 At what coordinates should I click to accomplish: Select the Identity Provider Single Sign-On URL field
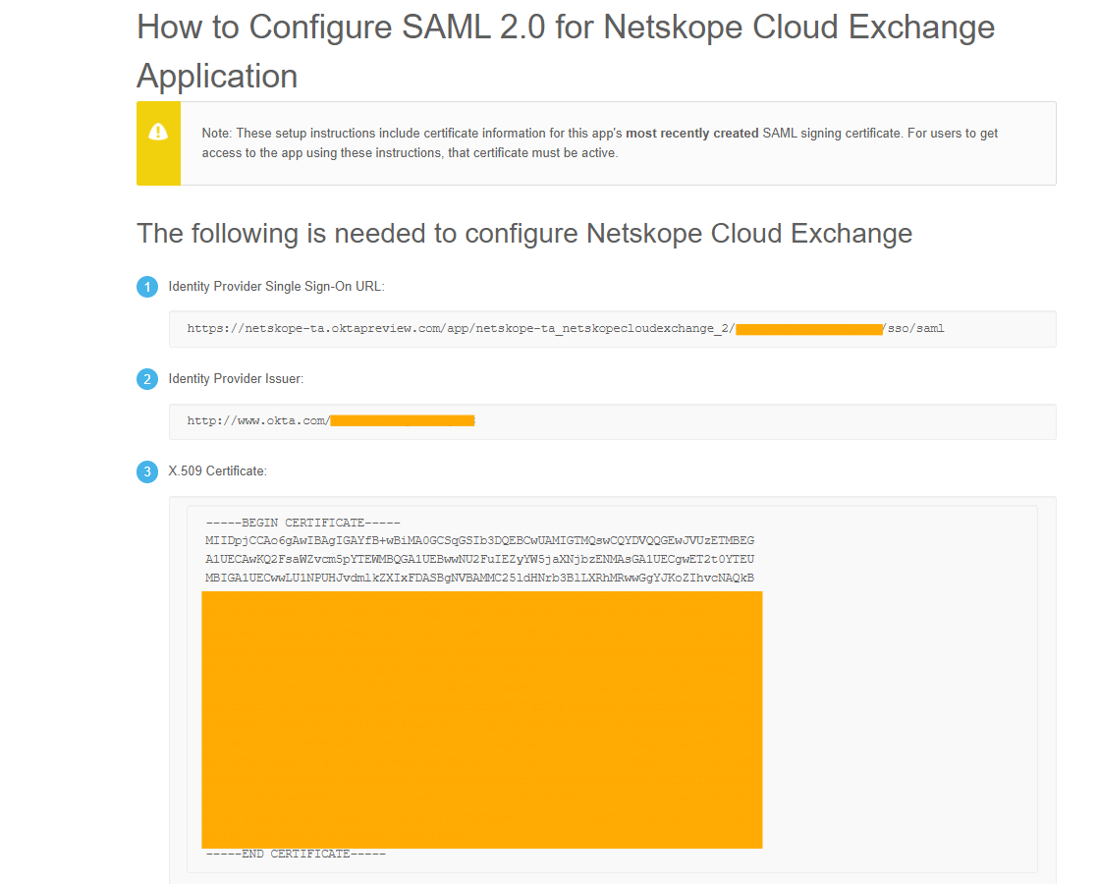pos(612,328)
